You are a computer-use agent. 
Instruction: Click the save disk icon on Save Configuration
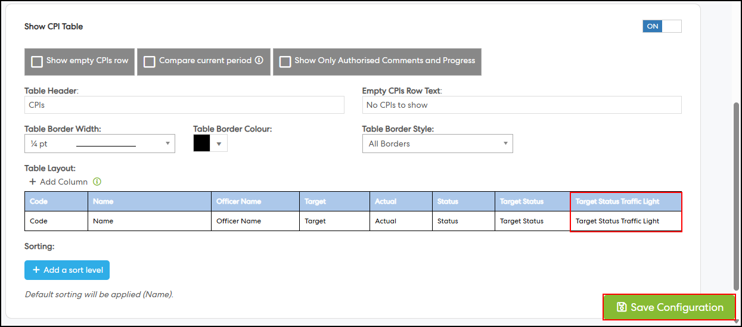point(622,307)
